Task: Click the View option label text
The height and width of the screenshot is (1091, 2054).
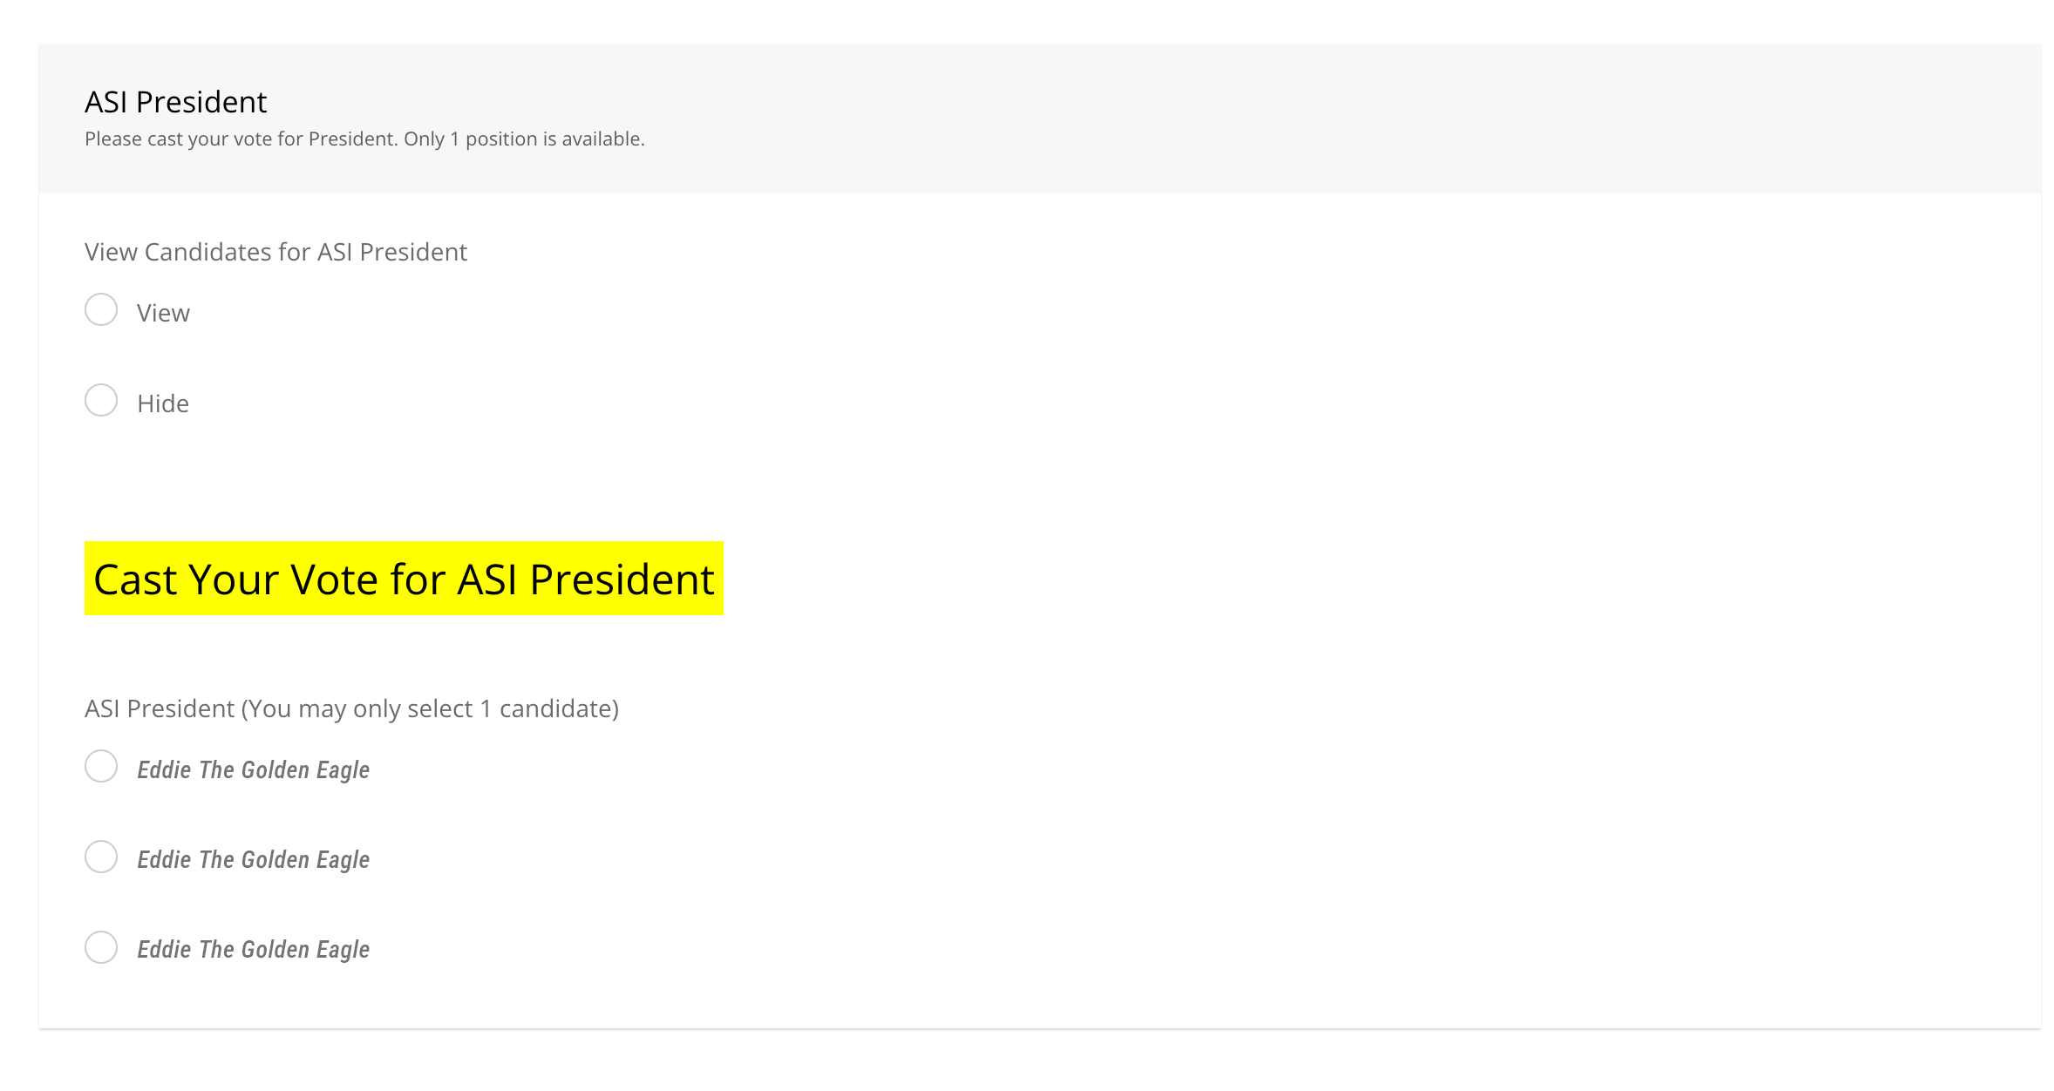Action: pos(163,312)
